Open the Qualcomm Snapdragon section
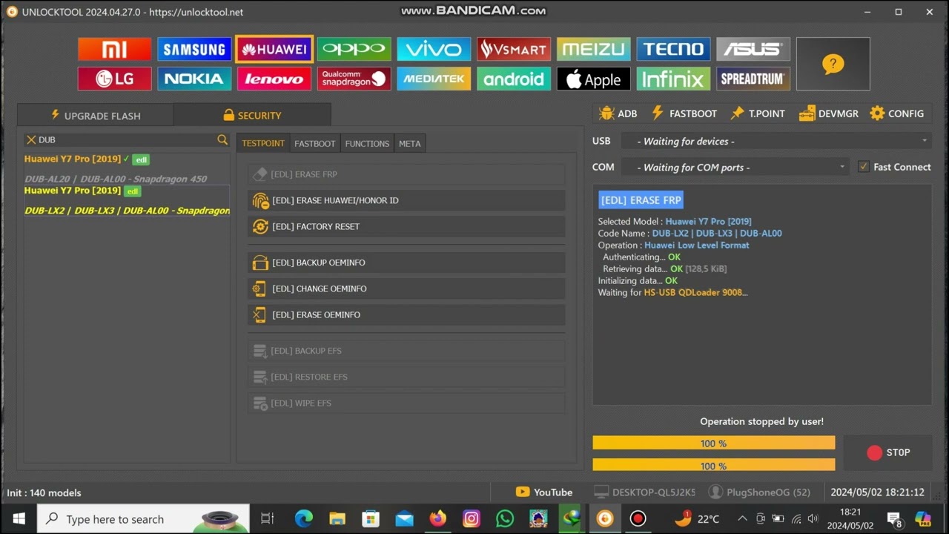The width and height of the screenshot is (949, 534). pos(354,79)
